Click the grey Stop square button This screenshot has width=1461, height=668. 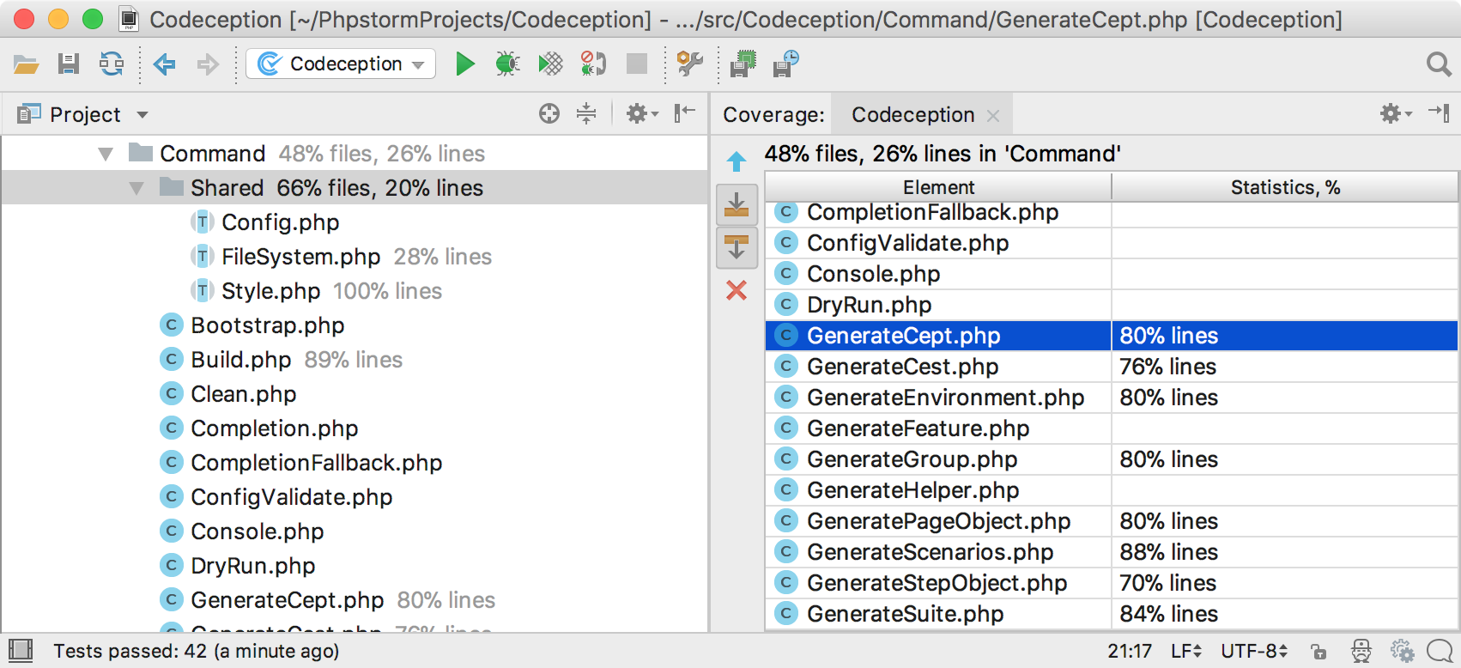pyautogui.click(x=637, y=64)
